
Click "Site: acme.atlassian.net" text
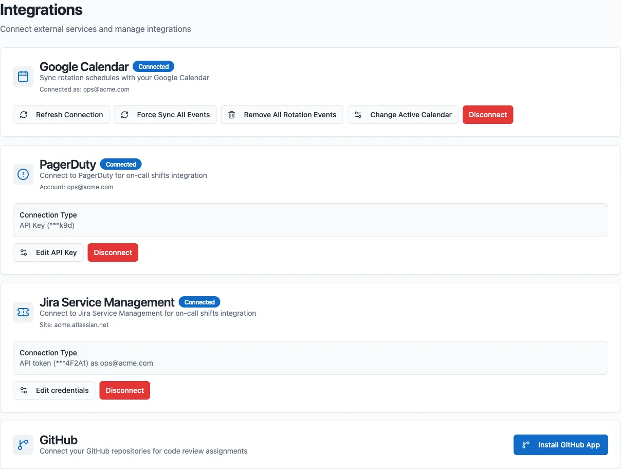(74, 324)
